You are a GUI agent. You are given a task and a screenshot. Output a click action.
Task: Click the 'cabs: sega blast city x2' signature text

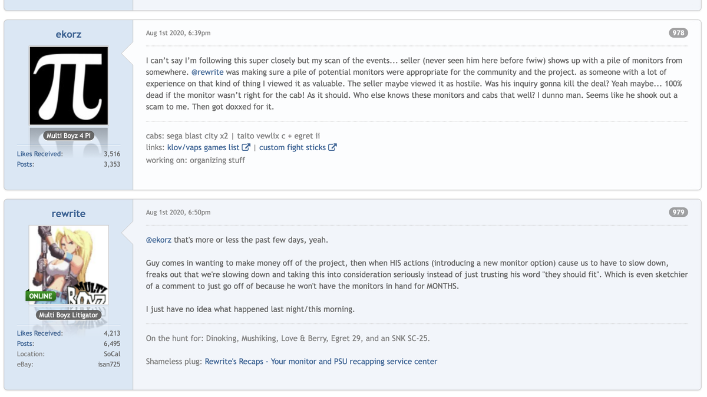(x=233, y=135)
